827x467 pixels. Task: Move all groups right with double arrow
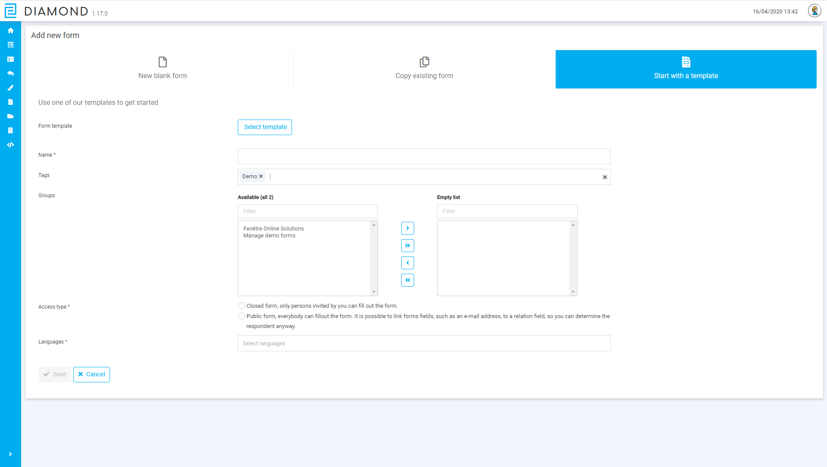coord(407,245)
